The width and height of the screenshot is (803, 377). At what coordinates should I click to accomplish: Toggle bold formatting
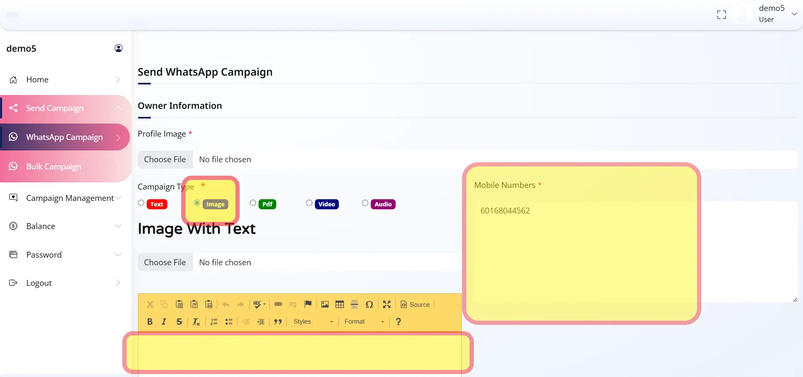(x=150, y=322)
